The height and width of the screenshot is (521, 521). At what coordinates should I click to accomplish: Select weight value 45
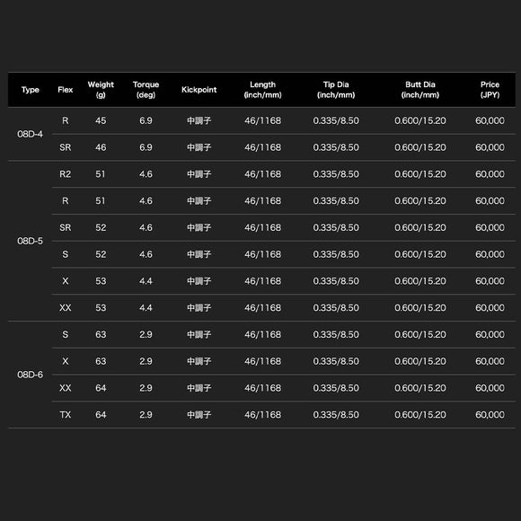[x=101, y=120]
